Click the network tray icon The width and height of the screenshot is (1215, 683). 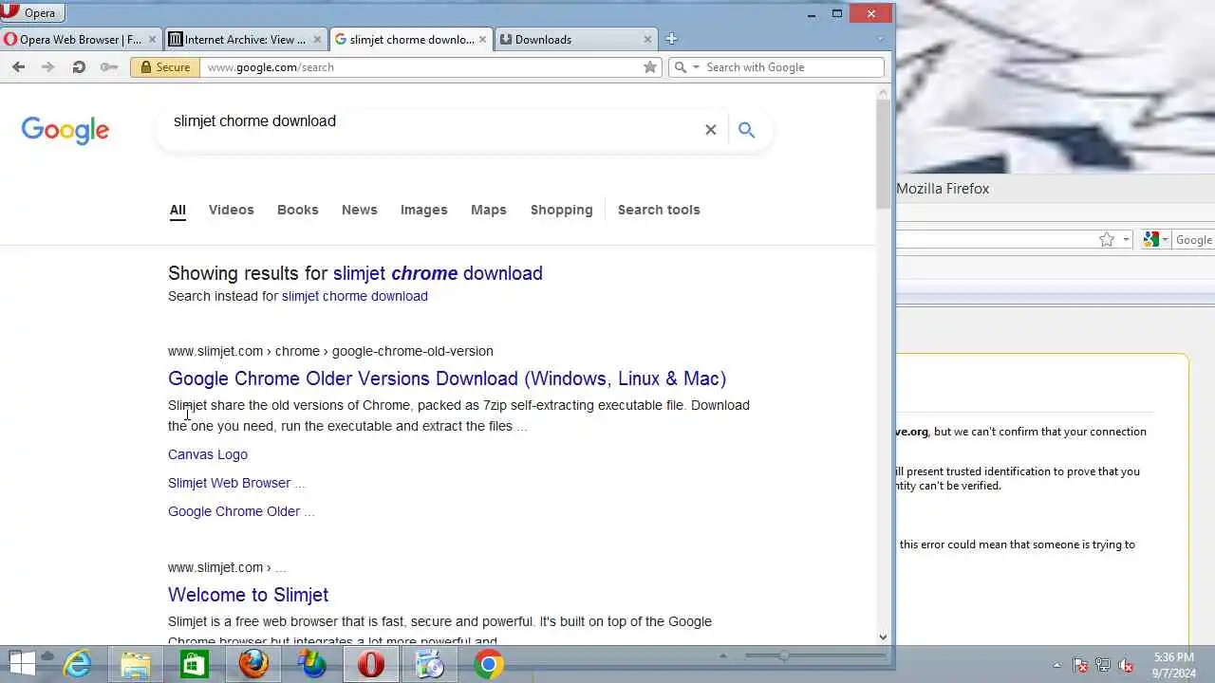(x=1103, y=665)
